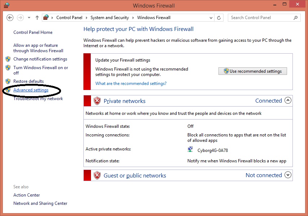The width and height of the screenshot is (308, 216).
Task: Expand the Guest or public networks chevron
Action: point(288,175)
